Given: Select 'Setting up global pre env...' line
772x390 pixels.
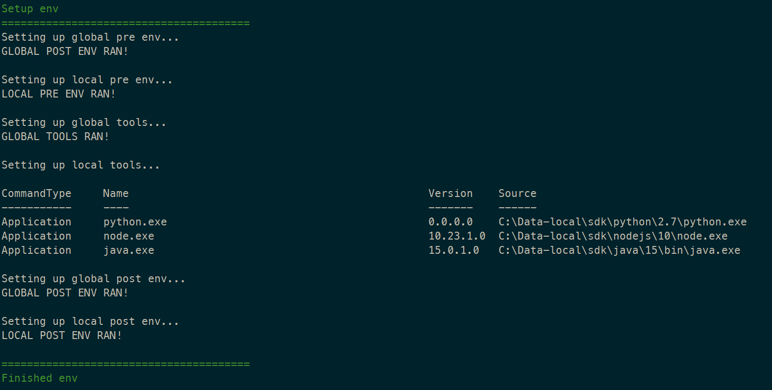Looking at the screenshot, I should (x=90, y=37).
